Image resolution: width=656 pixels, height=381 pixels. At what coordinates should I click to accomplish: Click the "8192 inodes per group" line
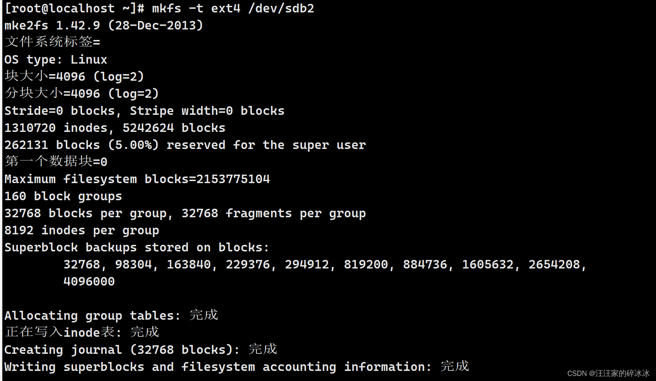click(x=82, y=230)
